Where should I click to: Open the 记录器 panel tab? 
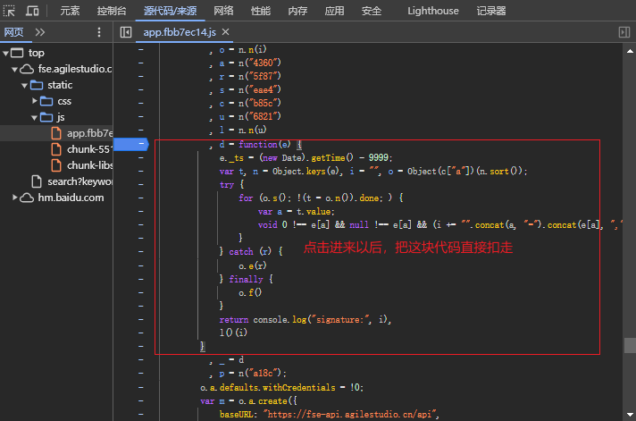pos(490,11)
